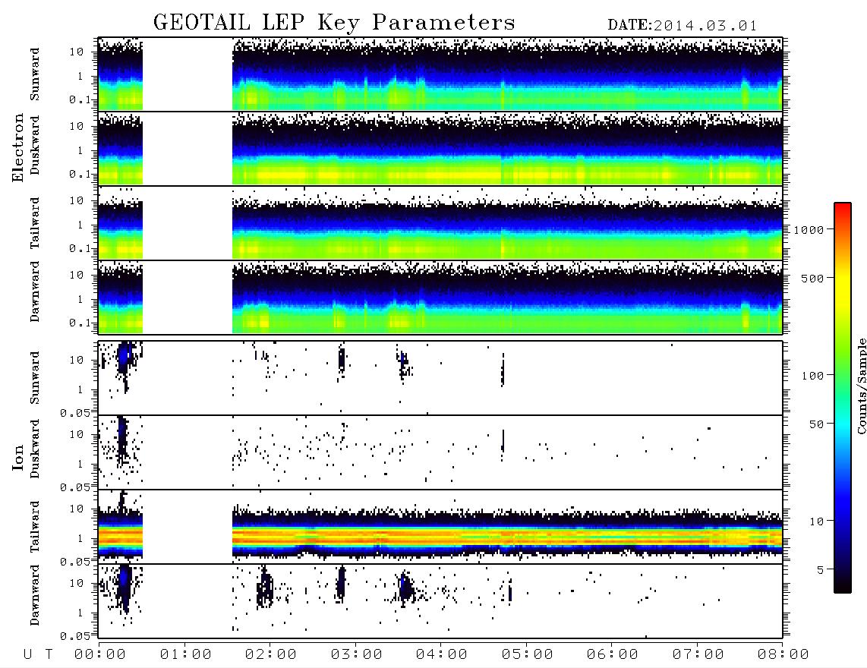This screenshot has height=668, width=867.
Task: Click the '0.1' tick of Electron Dawnward panel
Action: tap(80, 323)
